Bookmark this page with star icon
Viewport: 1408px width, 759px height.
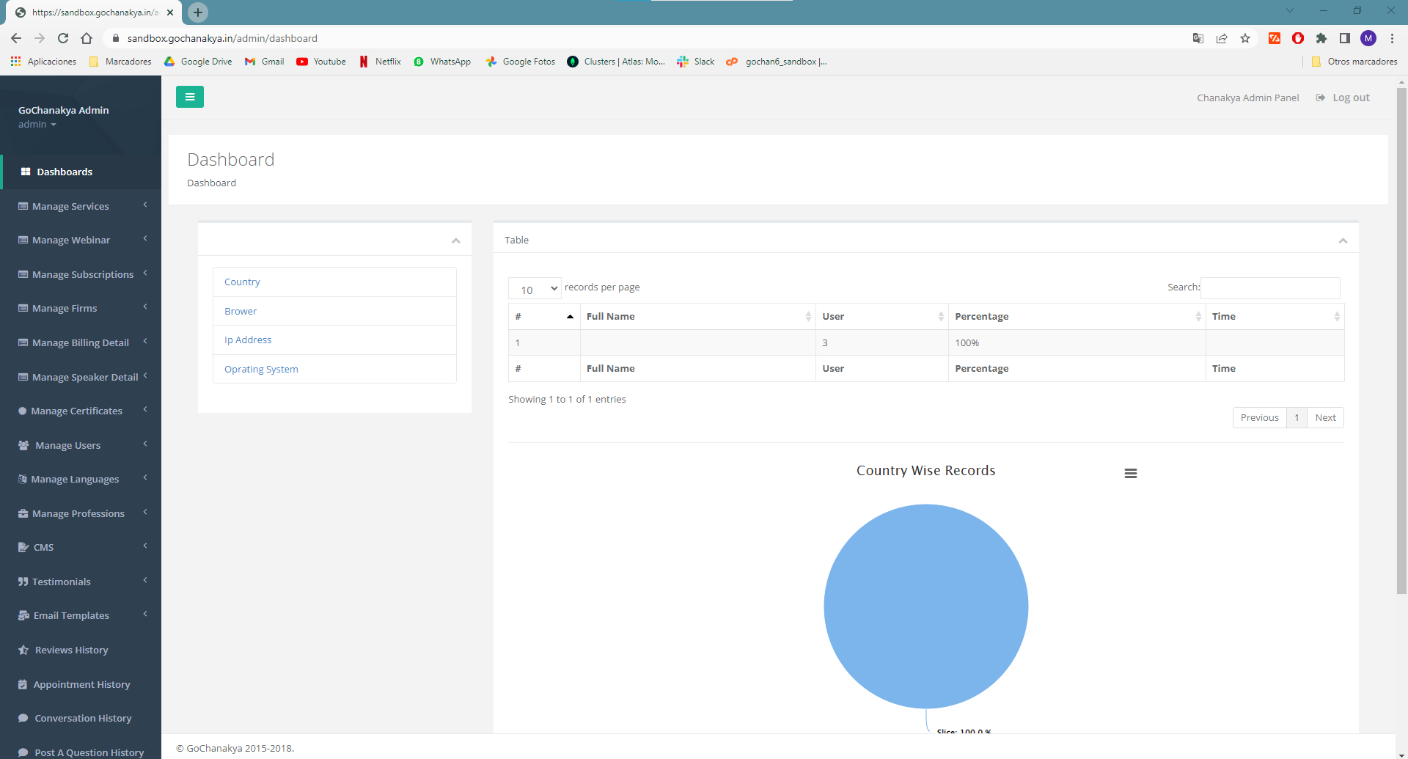(1245, 38)
